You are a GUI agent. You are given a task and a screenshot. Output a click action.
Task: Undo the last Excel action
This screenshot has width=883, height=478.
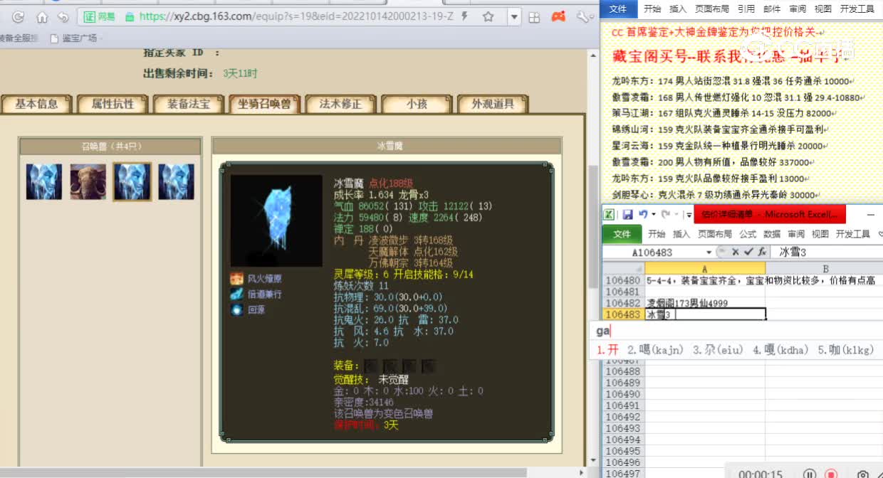coord(642,214)
